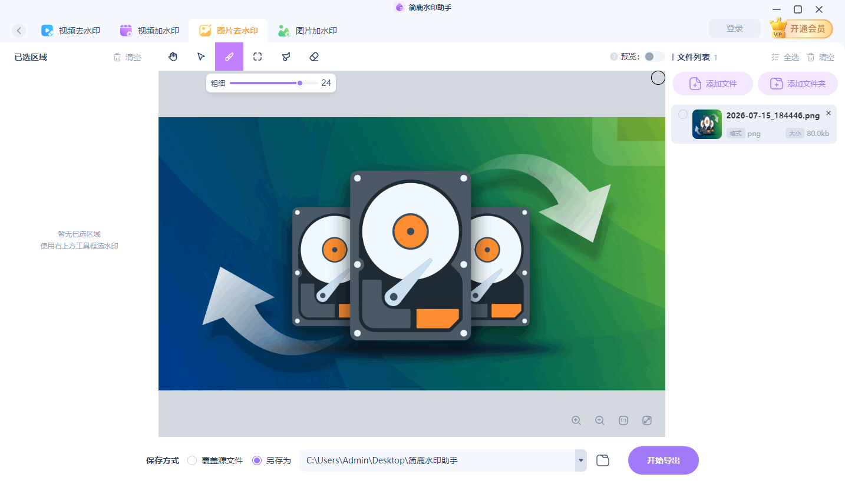Click the VIP crown icon
Image resolution: width=845 pixels, height=484 pixels.
(x=778, y=28)
